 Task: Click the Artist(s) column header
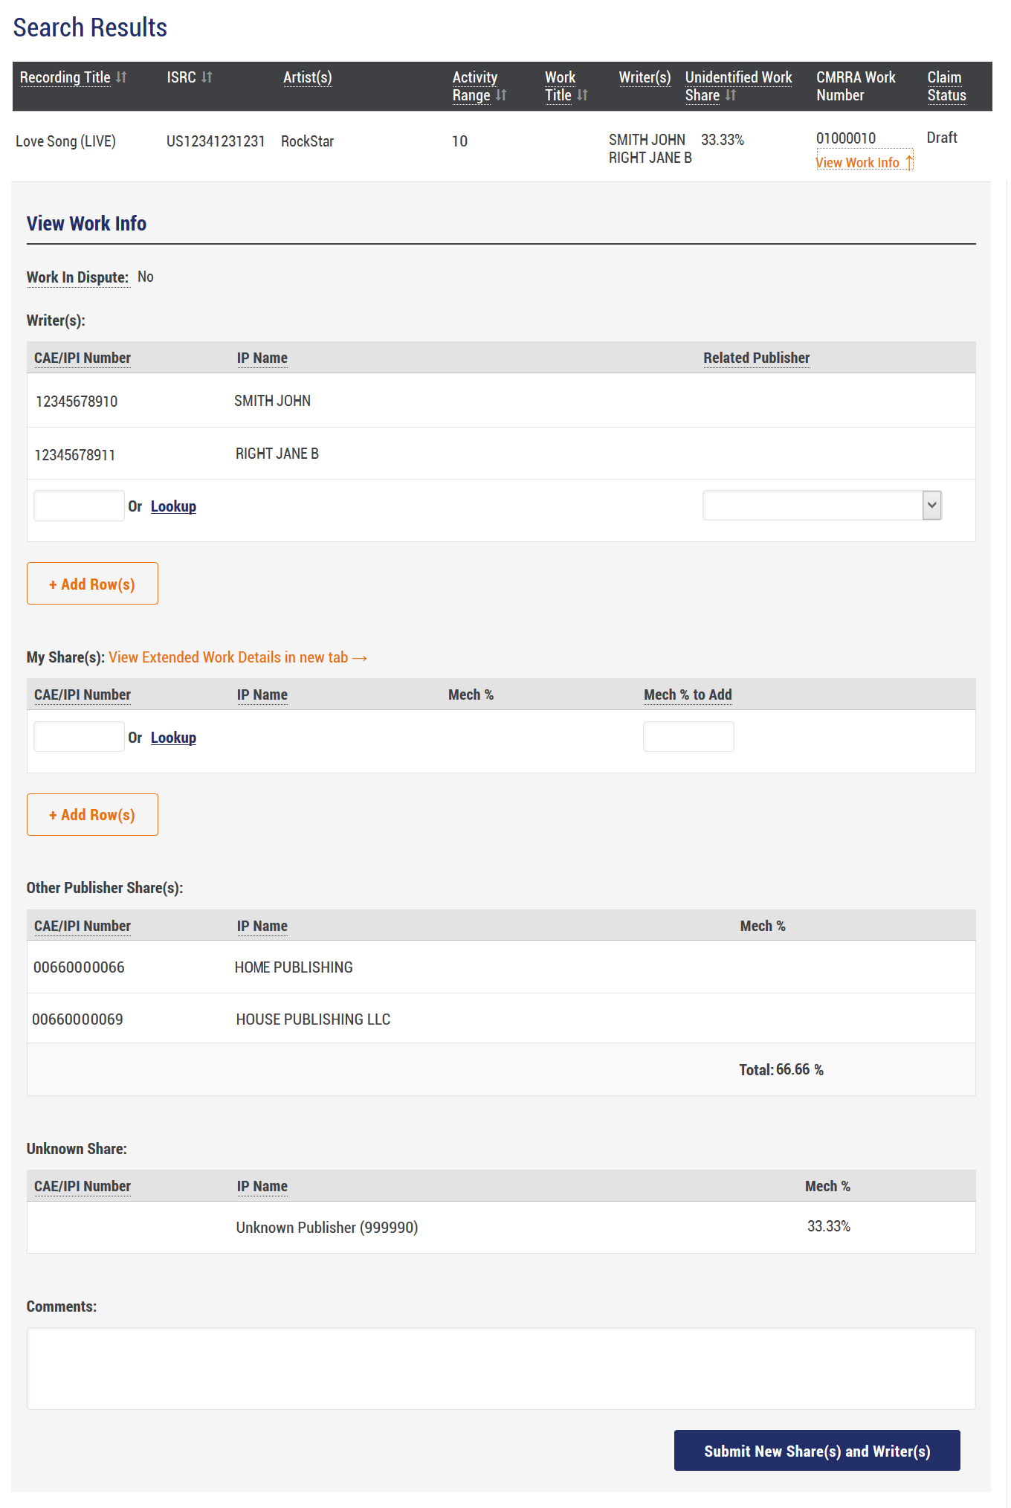tap(307, 77)
